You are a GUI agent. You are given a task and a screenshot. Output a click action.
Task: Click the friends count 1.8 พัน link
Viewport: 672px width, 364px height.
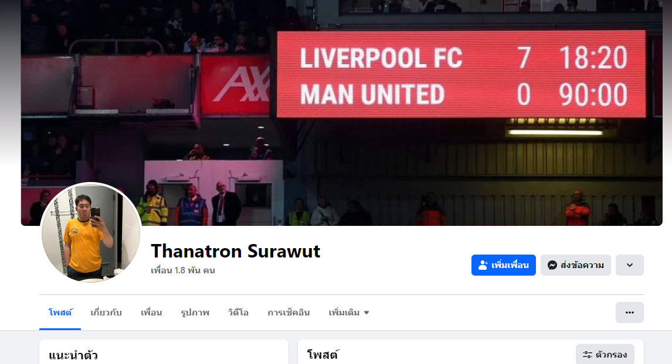coord(182,270)
